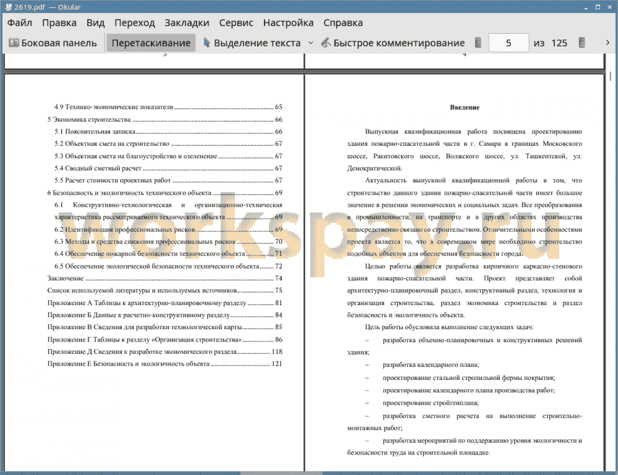Click '5.2 Объектная смета на строительство' entry
The width and height of the screenshot is (618, 475).
[168, 144]
